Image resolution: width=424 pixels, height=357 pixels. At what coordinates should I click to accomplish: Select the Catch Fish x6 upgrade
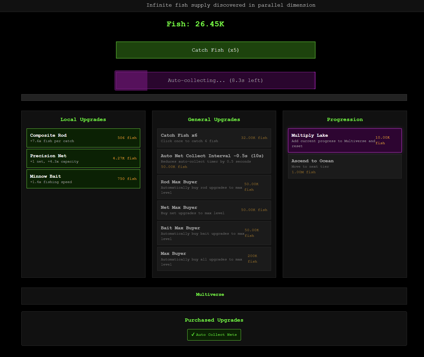coord(214,138)
